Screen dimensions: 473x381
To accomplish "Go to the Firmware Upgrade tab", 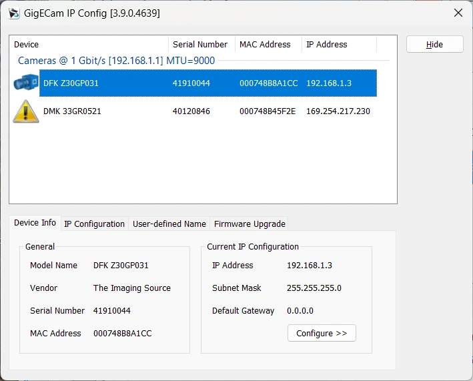I will (249, 224).
